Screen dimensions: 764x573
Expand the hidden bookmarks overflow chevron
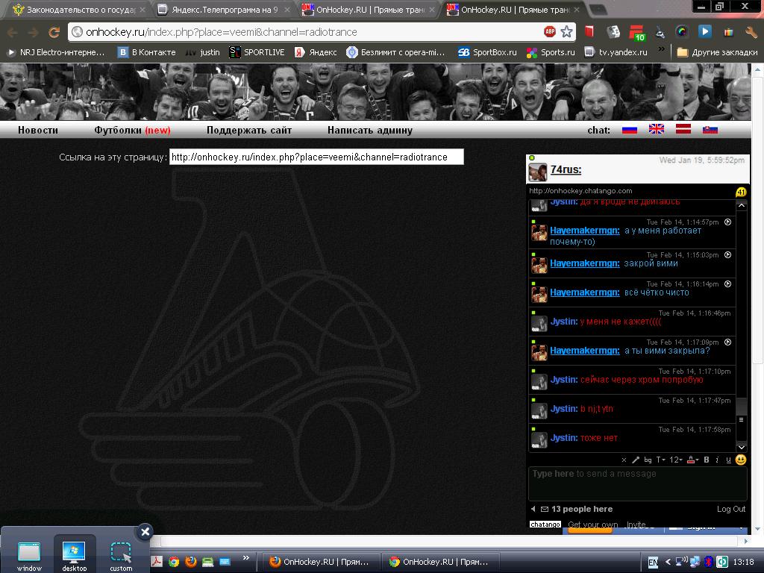(661, 48)
